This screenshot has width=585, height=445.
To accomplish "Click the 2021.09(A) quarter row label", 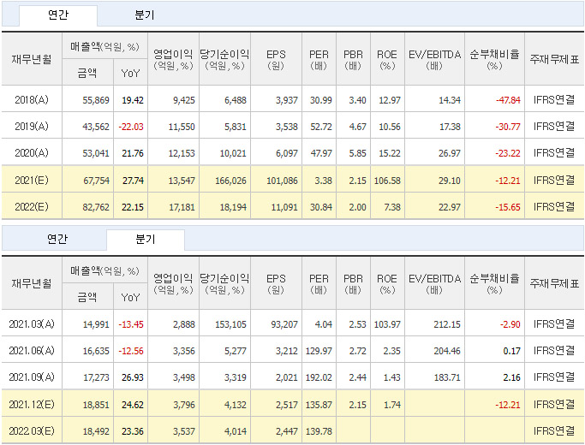I will click(x=32, y=377).
